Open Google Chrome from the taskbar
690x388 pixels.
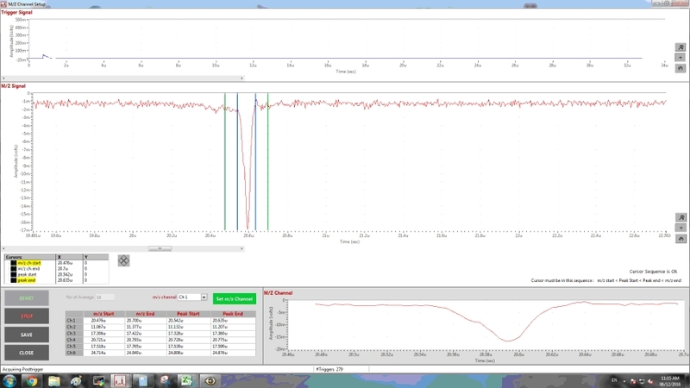[32, 381]
